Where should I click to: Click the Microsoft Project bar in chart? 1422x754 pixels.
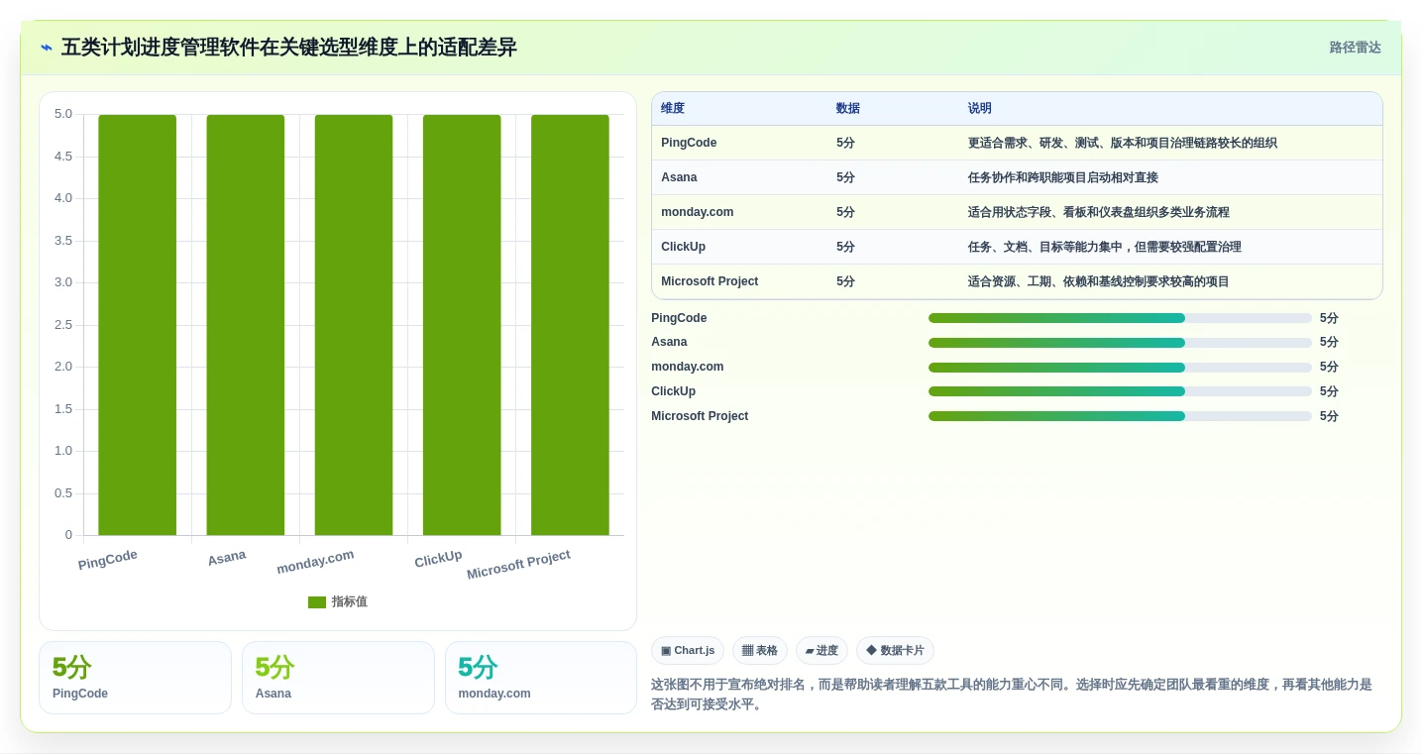click(x=570, y=325)
